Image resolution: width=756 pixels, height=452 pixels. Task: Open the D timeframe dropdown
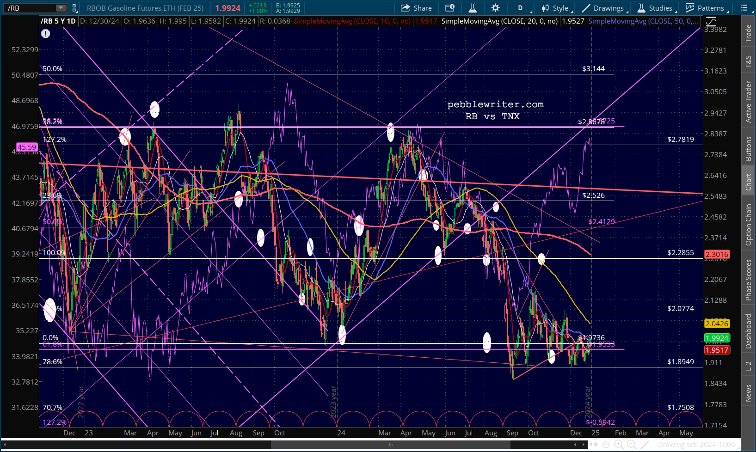point(522,8)
